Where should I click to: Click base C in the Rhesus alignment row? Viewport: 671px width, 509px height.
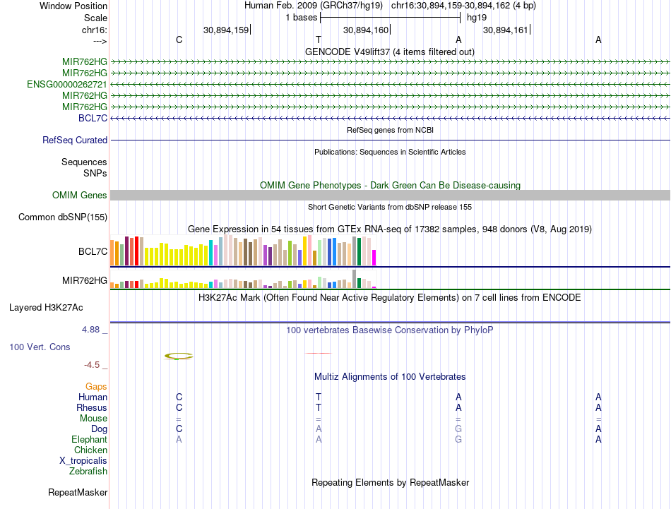coord(179,407)
